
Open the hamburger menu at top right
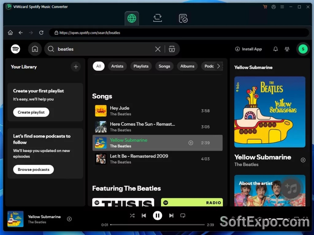(282, 7)
